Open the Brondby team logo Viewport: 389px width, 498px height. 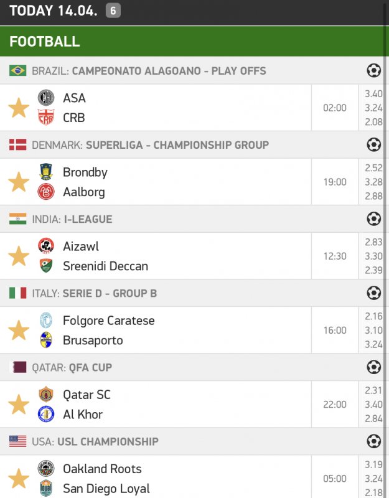click(46, 172)
